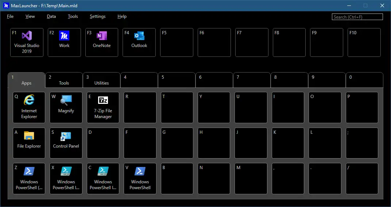Click the MaxLauncher title bar app icon
Screen dimensions: 391x207
click(6, 5)
